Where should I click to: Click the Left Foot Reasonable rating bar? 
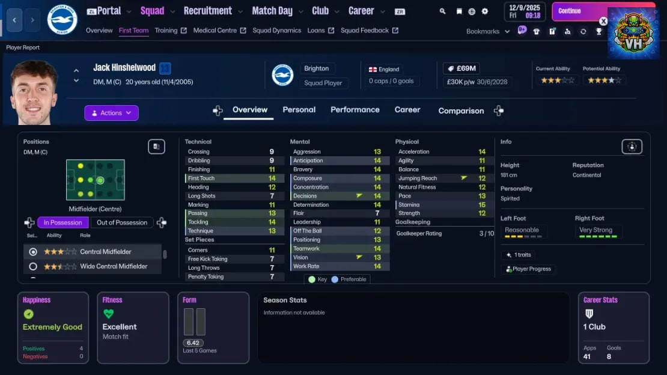click(x=523, y=236)
